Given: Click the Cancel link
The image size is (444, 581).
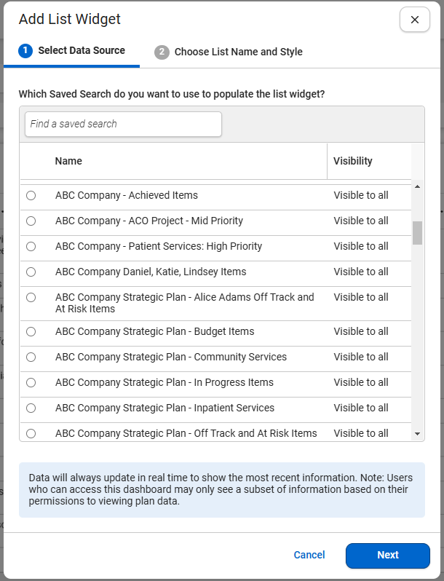Looking at the screenshot, I should [309, 555].
